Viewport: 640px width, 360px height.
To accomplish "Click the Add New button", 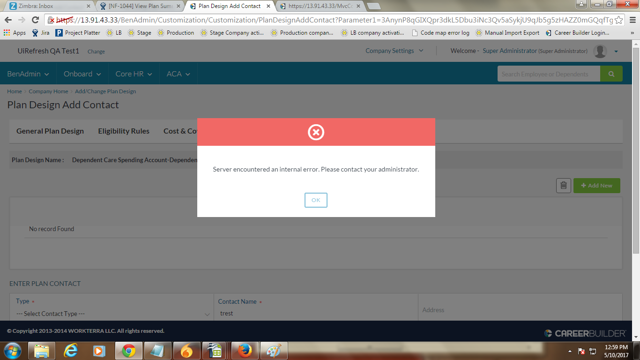I will click(x=596, y=186).
